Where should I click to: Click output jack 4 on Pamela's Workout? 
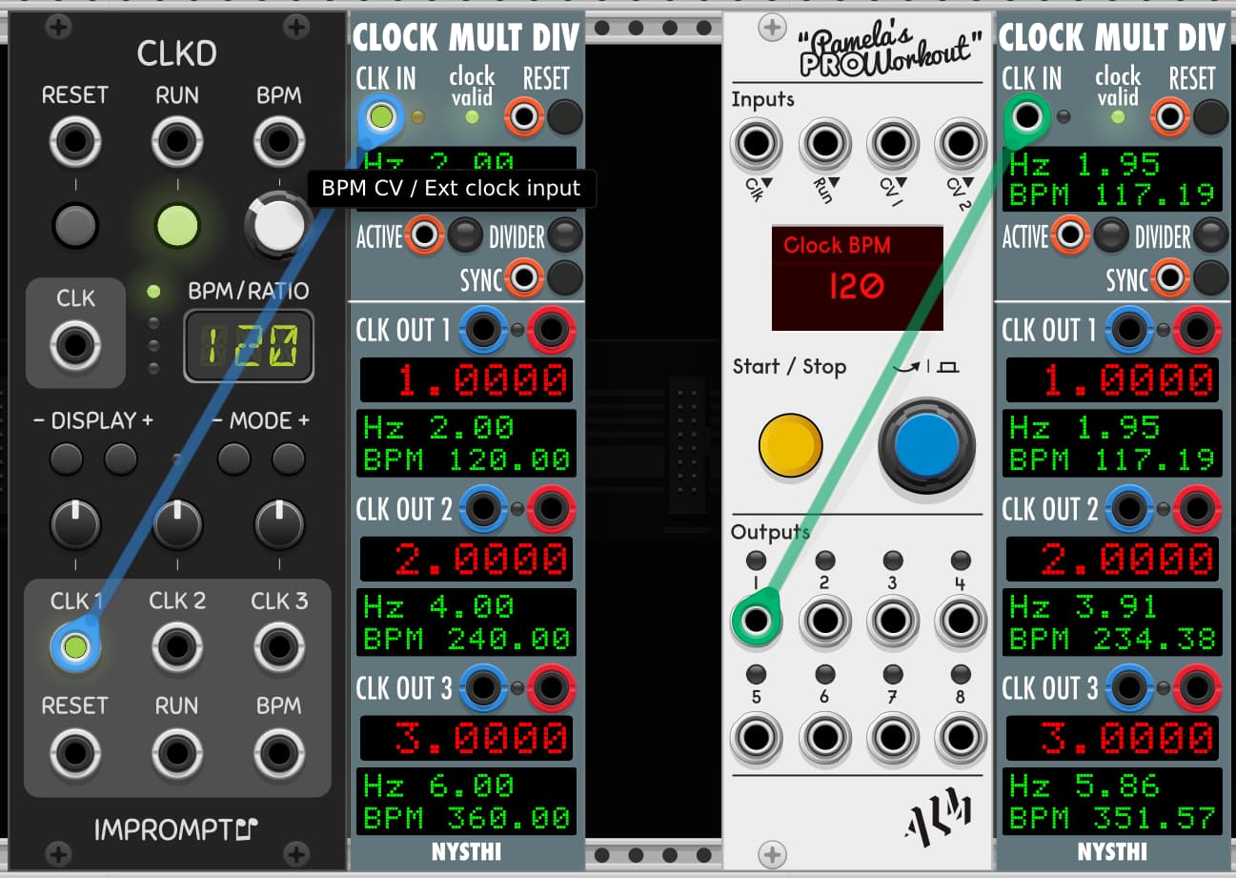961,622
